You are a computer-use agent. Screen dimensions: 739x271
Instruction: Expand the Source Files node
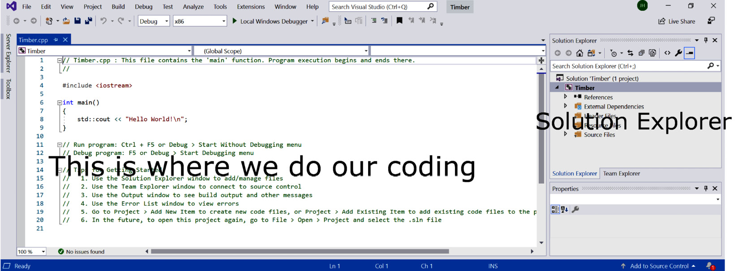(x=565, y=134)
